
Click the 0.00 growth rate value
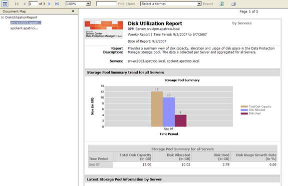click(x=273, y=164)
